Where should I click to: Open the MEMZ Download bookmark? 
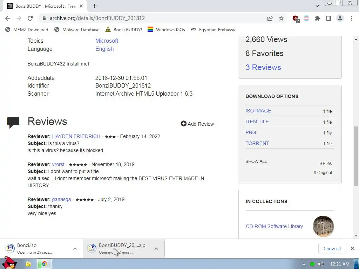tap(27, 29)
